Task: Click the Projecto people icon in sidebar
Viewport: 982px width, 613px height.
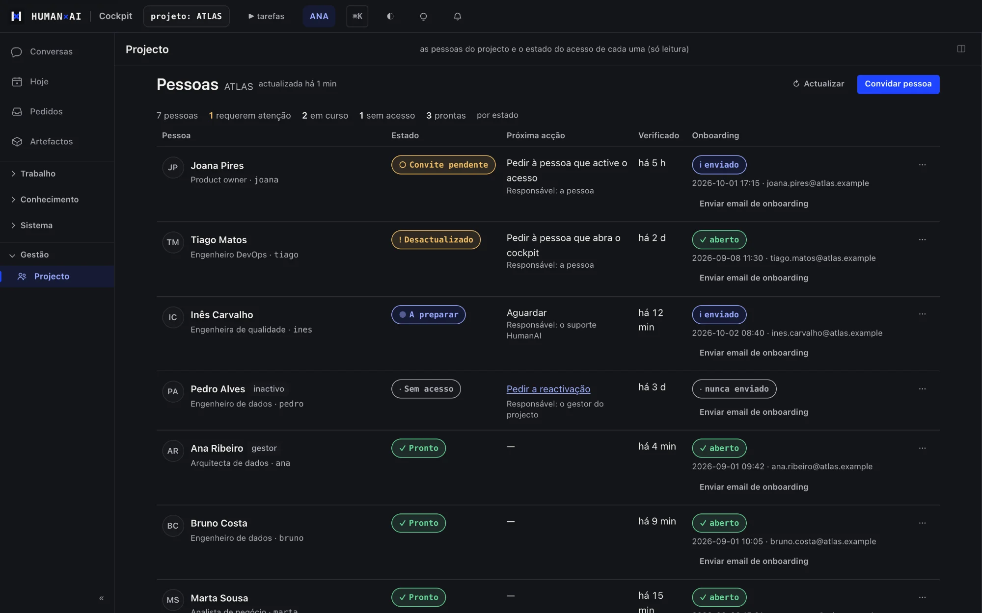Action: [x=22, y=277]
